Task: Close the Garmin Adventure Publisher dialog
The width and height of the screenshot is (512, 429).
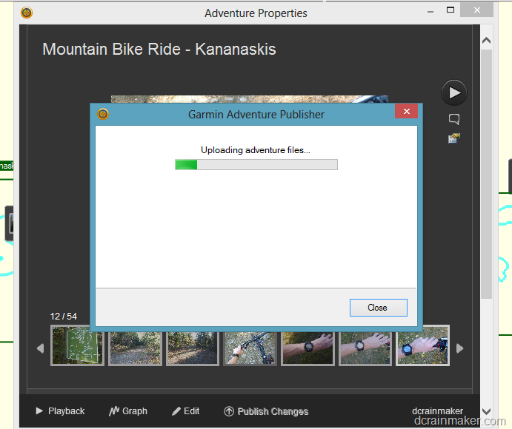Action: pos(406,112)
